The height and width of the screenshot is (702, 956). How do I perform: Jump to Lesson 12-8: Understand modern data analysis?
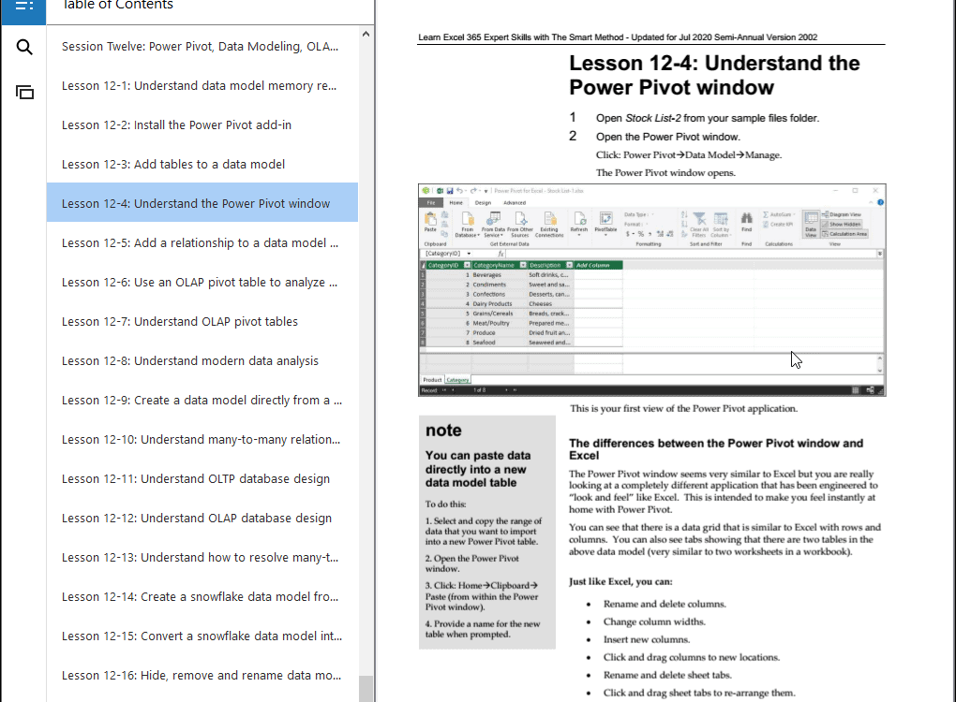(202, 361)
